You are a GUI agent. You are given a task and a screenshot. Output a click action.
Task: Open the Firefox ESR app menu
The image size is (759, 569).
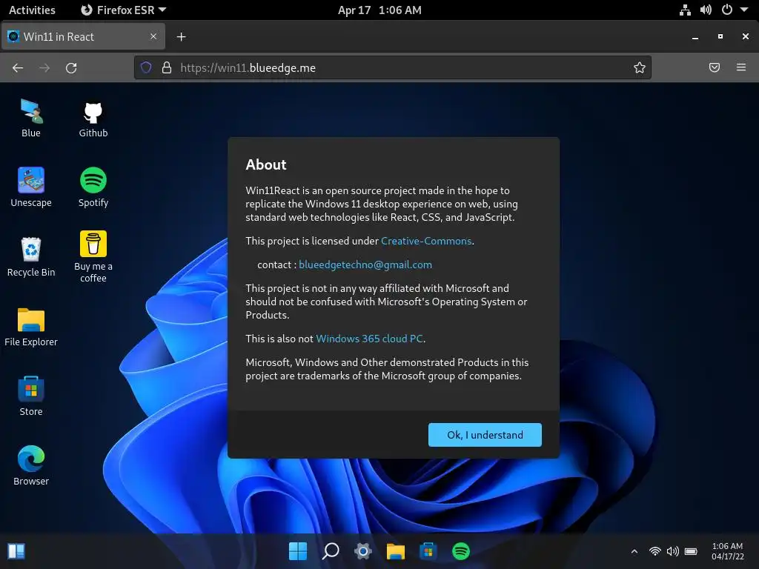(123, 10)
